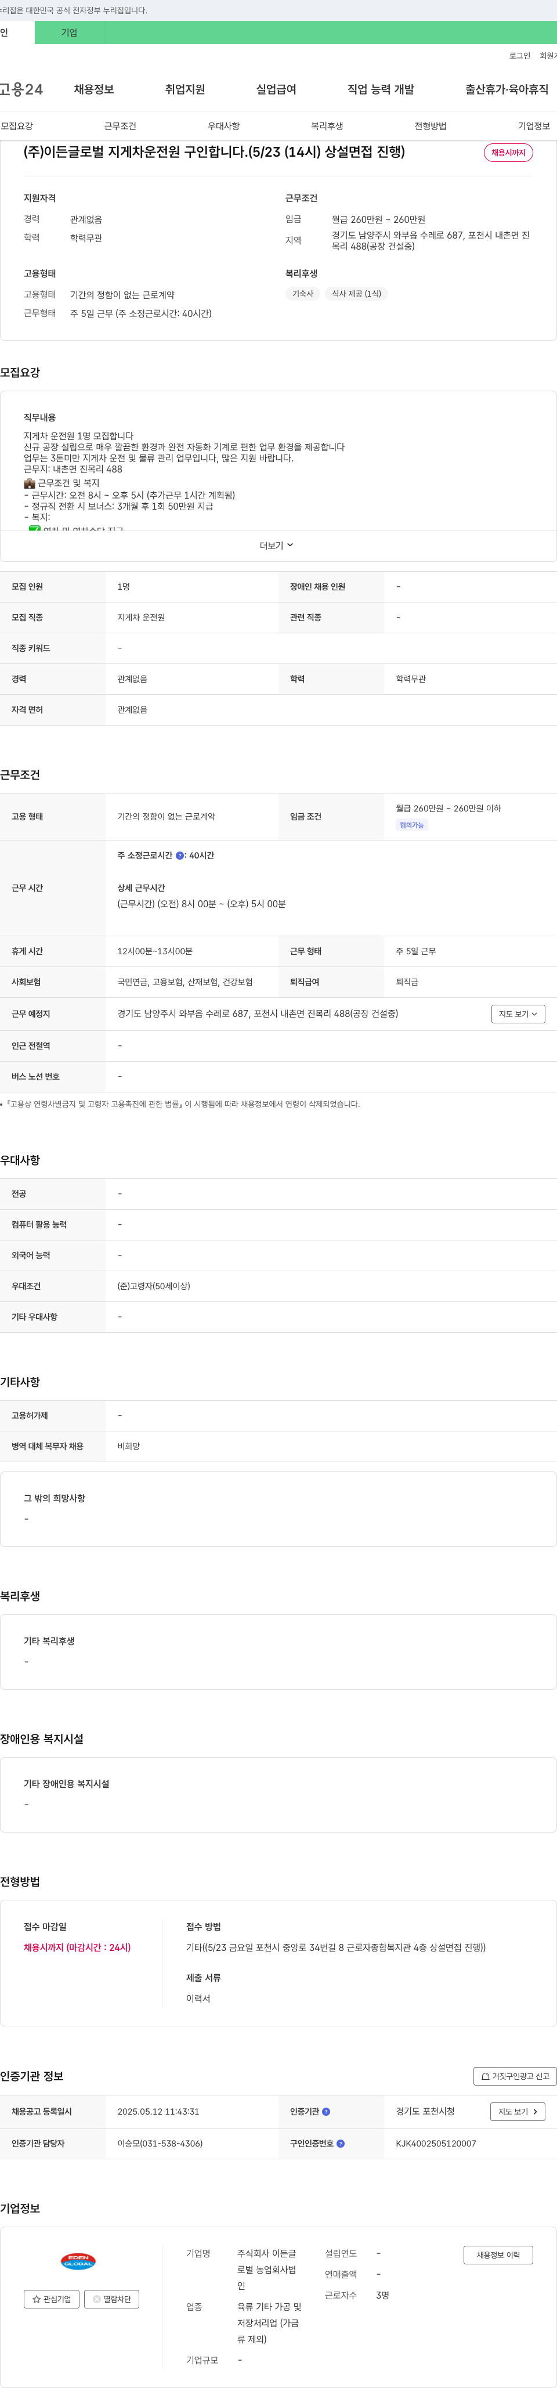557x2388 pixels.
Task: Click the 인증기관 help icon
Action: (326, 2112)
